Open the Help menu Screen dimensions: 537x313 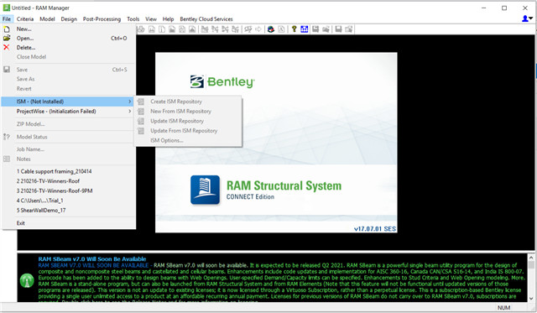coord(168,18)
